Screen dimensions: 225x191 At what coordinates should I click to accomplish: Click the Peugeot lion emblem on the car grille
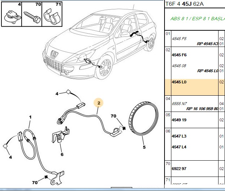pyautogui.click(x=54, y=54)
